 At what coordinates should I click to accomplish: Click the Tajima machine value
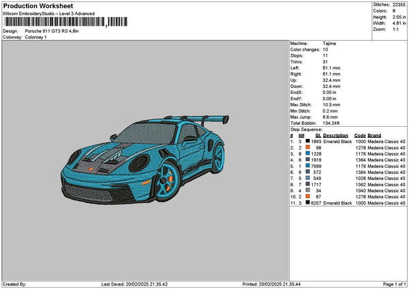coord(329,43)
